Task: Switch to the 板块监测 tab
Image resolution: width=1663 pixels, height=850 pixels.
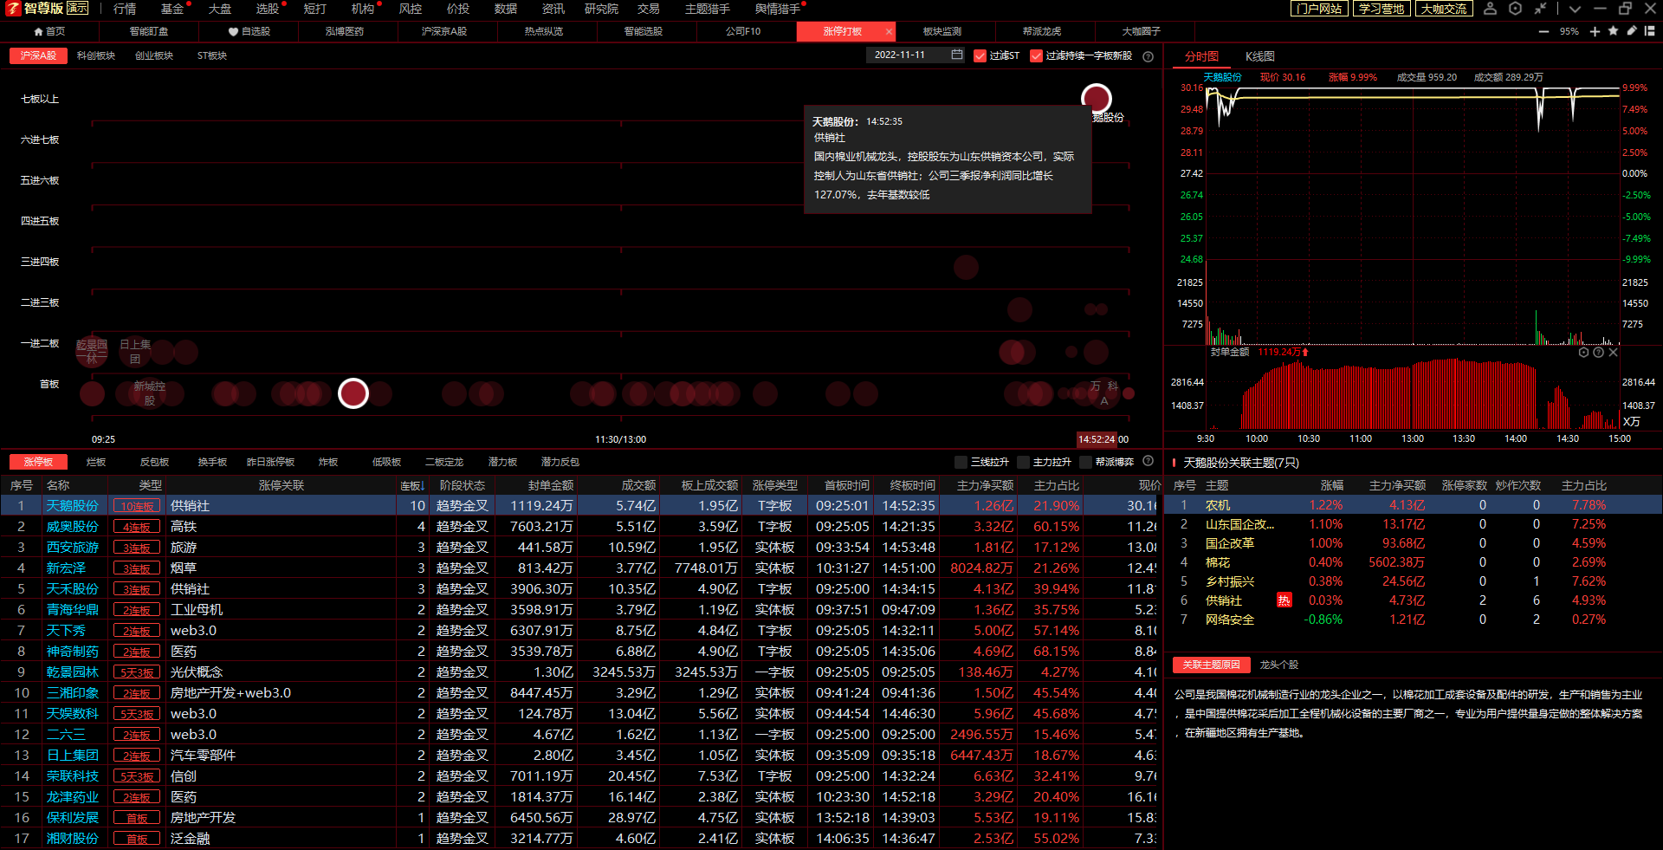Action: click(942, 31)
